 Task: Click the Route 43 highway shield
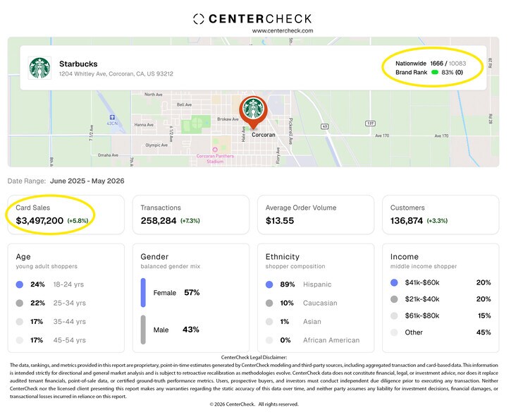coord(325,126)
